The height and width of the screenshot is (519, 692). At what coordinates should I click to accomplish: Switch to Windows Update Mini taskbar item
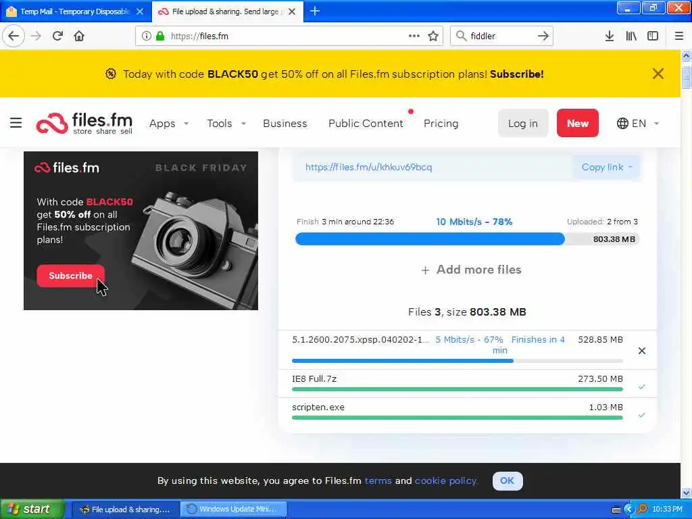click(x=234, y=510)
